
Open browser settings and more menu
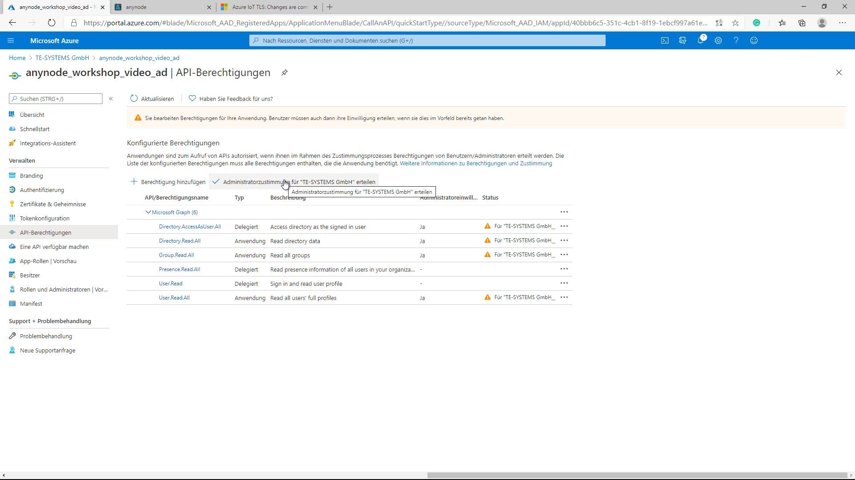point(843,23)
